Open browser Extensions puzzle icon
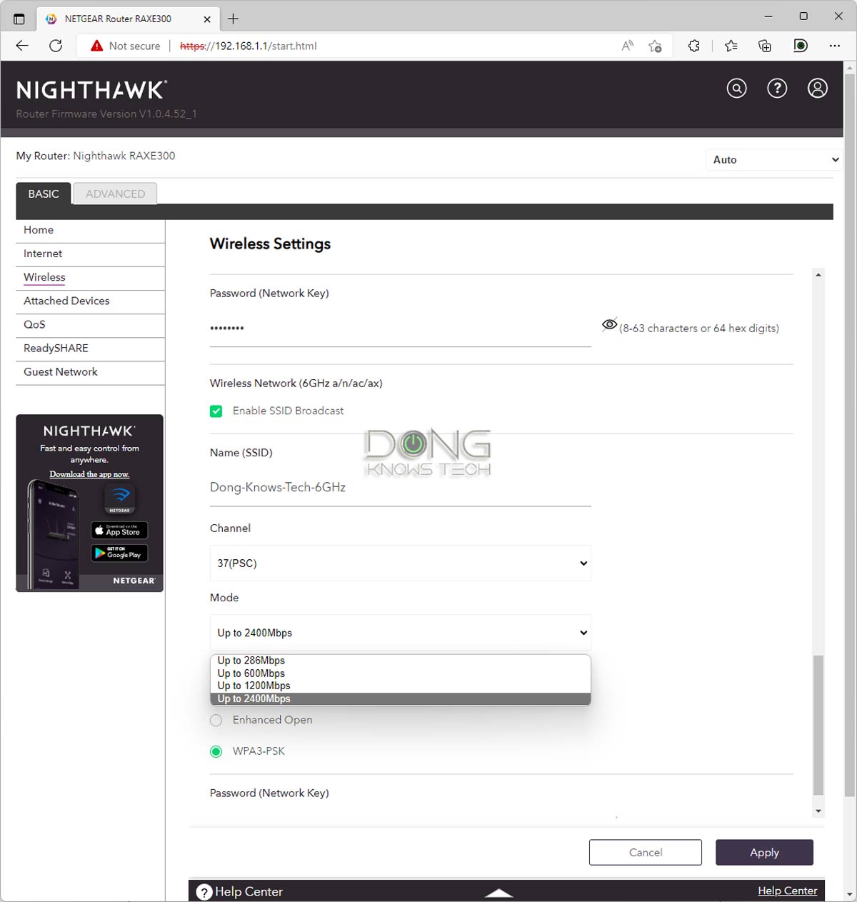857x902 pixels. tap(694, 46)
